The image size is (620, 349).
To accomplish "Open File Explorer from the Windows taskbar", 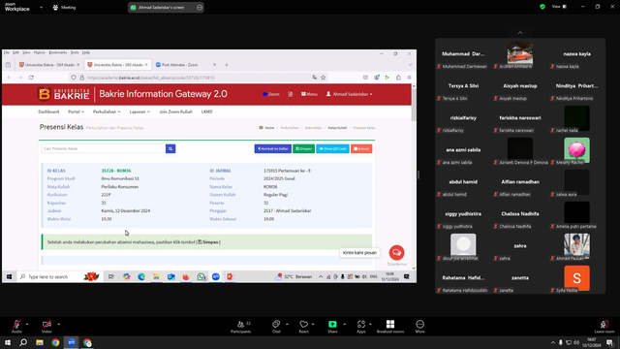I will (40, 342).
